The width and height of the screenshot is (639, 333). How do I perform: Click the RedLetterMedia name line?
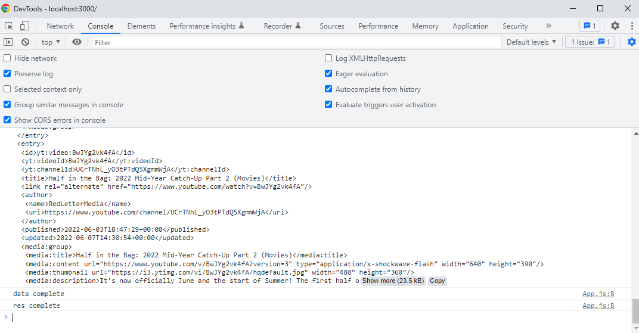pyautogui.click(x=78, y=204)
